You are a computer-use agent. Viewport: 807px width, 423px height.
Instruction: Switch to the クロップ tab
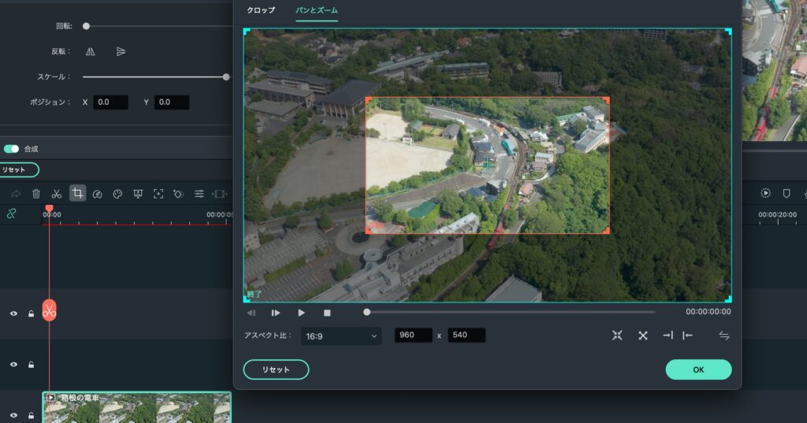(261, 10)
